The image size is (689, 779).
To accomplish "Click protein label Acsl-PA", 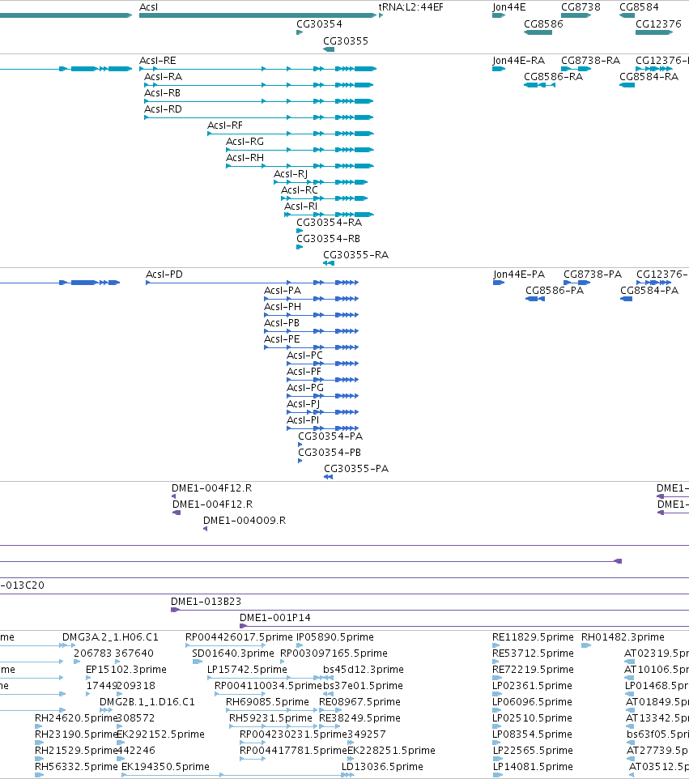I will click(x=283, y=291).
